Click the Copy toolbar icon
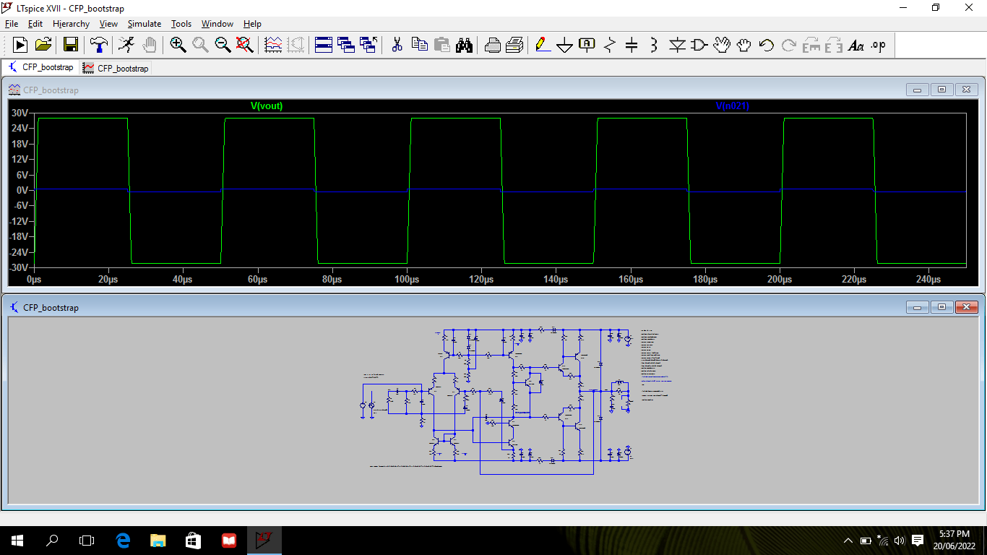 (419, 45)
